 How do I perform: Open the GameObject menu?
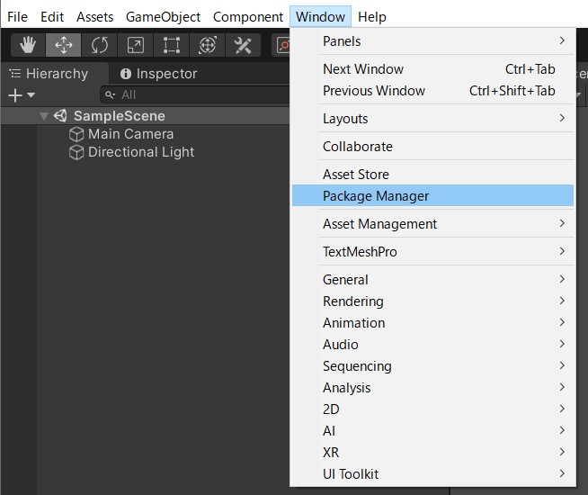click(x=163, y=17)
